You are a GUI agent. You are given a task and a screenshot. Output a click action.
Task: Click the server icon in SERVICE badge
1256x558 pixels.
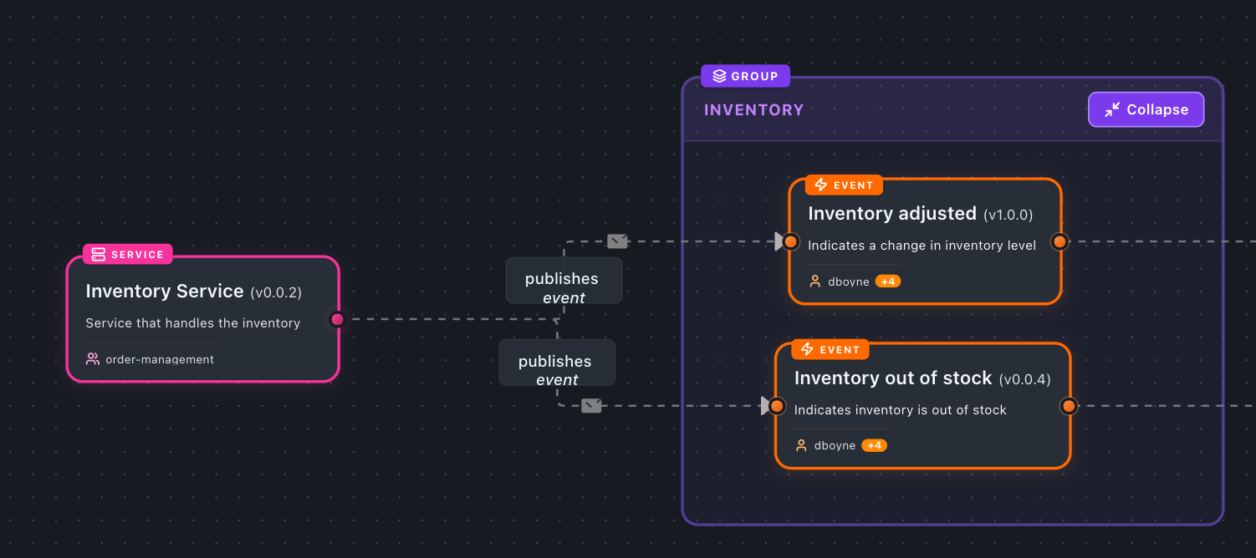(99, 254)
